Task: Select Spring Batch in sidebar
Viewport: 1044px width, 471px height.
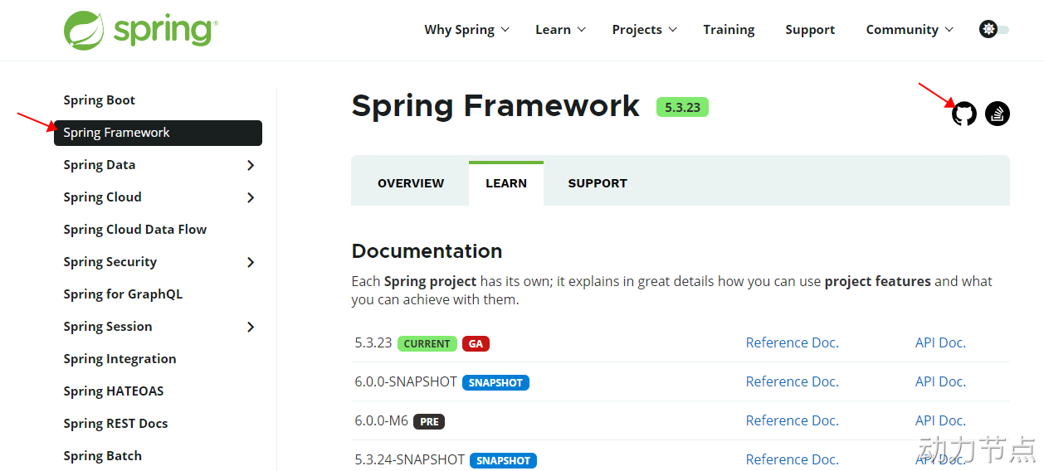Action: coord(102,456)
